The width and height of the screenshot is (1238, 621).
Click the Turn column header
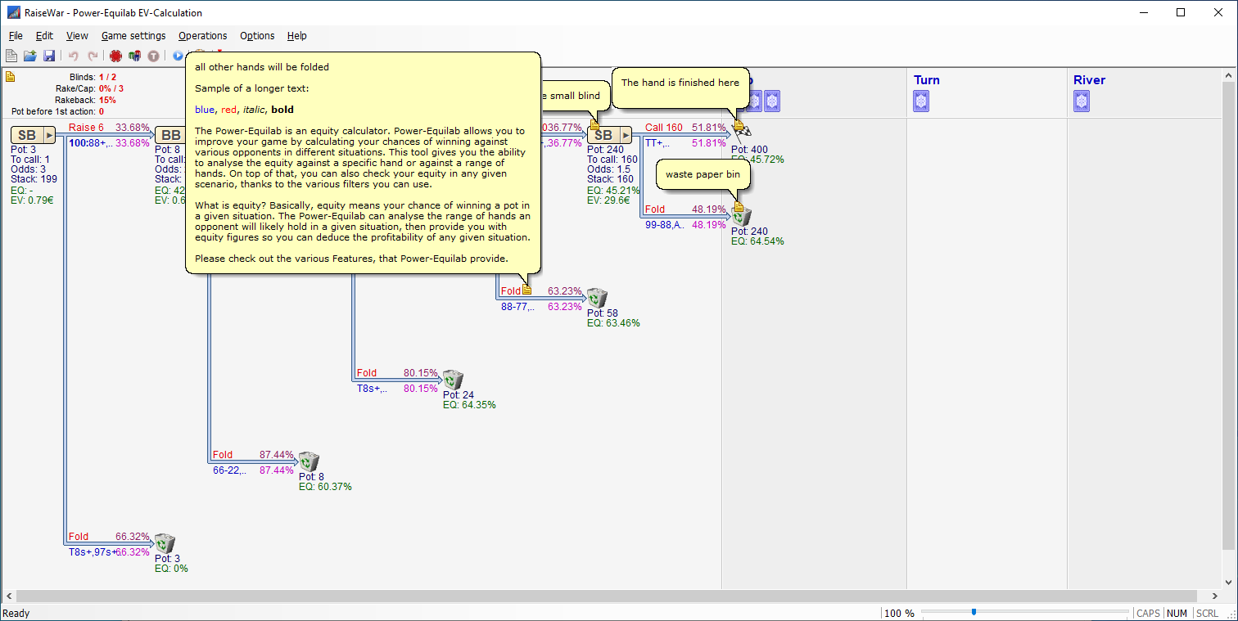pyautogui.click(x=927, y=80)
